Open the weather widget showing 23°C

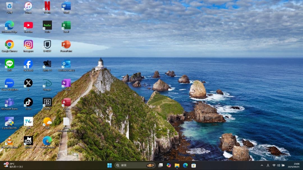(x=13, y=165)
